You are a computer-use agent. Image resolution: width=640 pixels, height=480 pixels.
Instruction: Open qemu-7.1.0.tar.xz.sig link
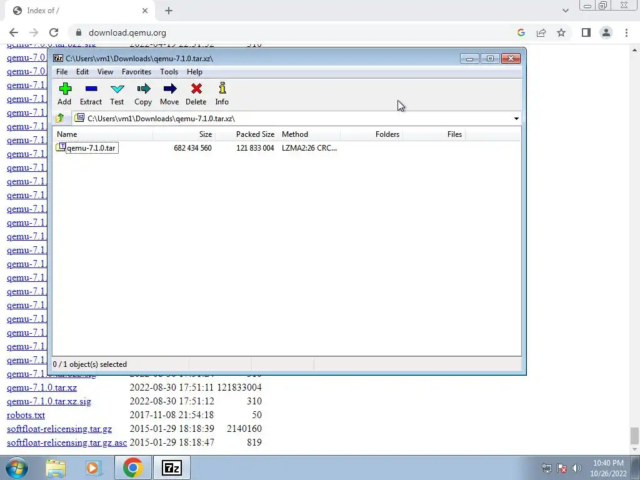pyautogui.click(x=49, y=402)
